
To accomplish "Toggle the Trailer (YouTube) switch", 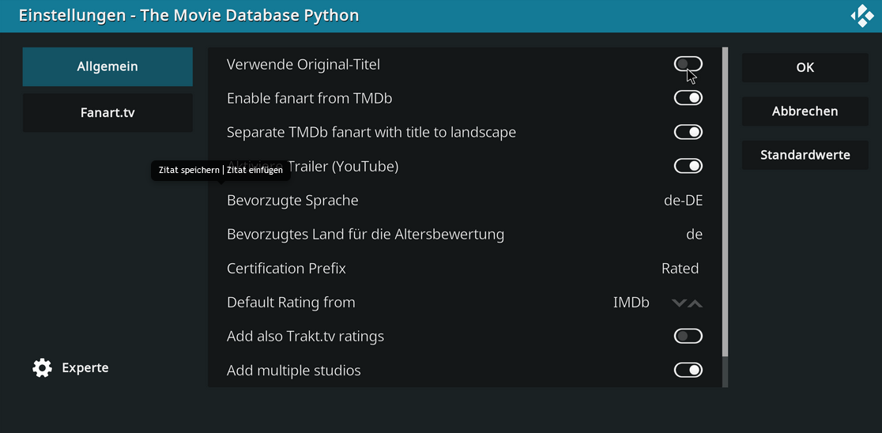I will point(688,166).
